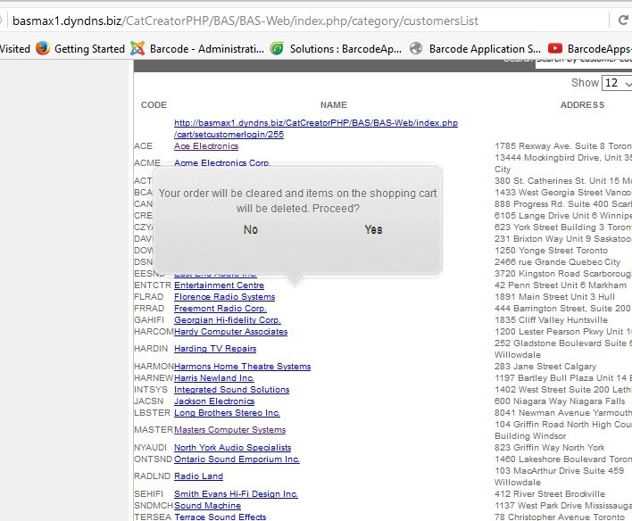
Task: Open the Harmons Home Theatre Systems link
Action: click(242, 367)
